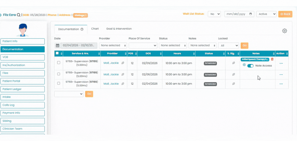This screenshot has height=141, width=297.
Task: Open the settings gear above the table
Action: click(284, 31)
